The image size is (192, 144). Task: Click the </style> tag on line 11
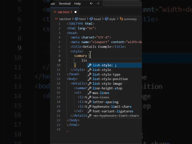pyautogui.click(x=78, y=70)
